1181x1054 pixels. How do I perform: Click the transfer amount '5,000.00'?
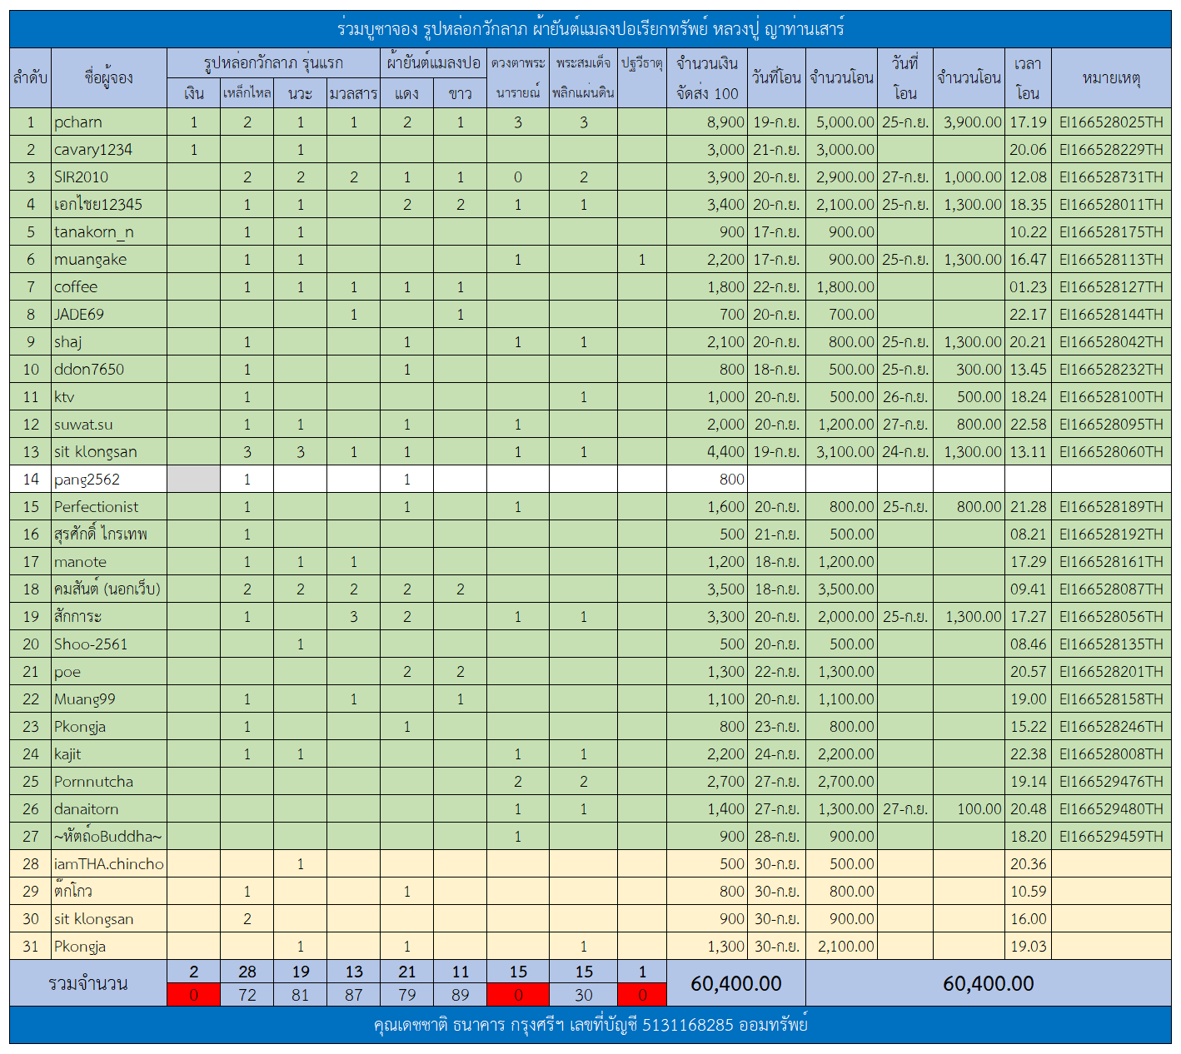point(841,122)
